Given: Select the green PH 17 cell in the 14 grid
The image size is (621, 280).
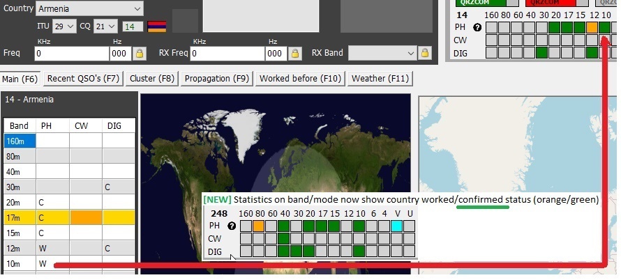Looking at the screenshot, I should tap(567, 27).
